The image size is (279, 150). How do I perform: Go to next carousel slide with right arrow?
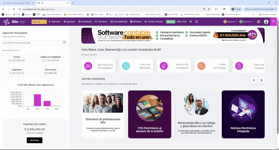(x=261, y=80)
